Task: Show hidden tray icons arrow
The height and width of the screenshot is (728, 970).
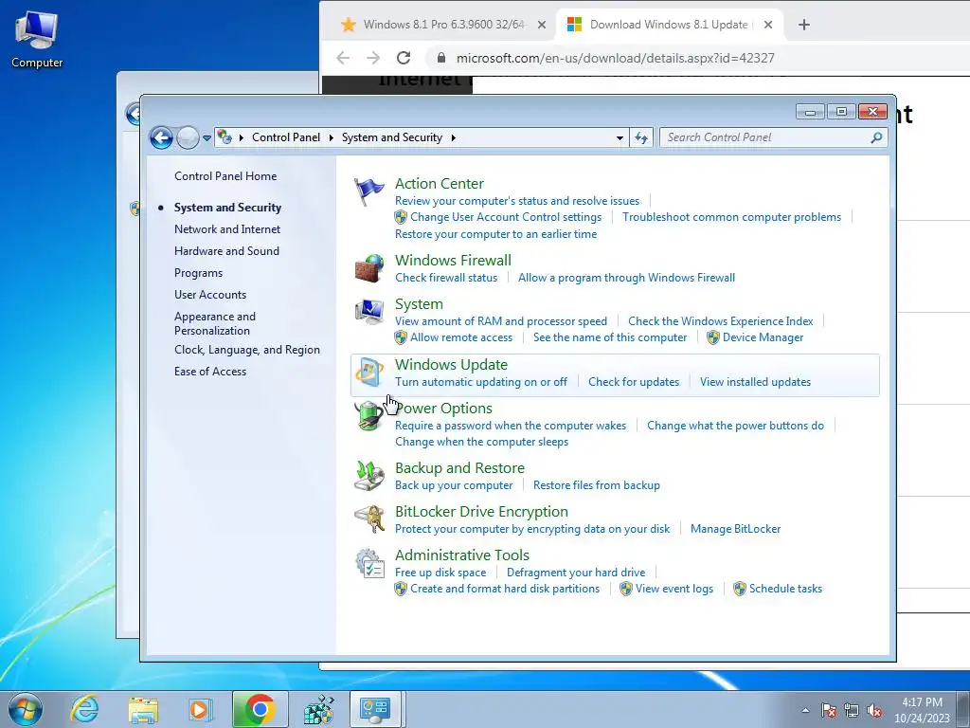Action: click(805, 711)
